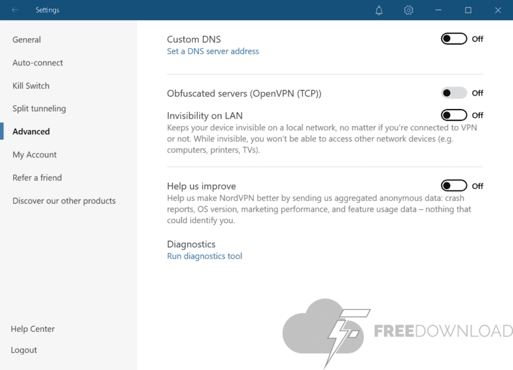513x370 pixels.
Task: Enable the Help us improve toggle
Action: pyautogui.click(x=454, y=186)
